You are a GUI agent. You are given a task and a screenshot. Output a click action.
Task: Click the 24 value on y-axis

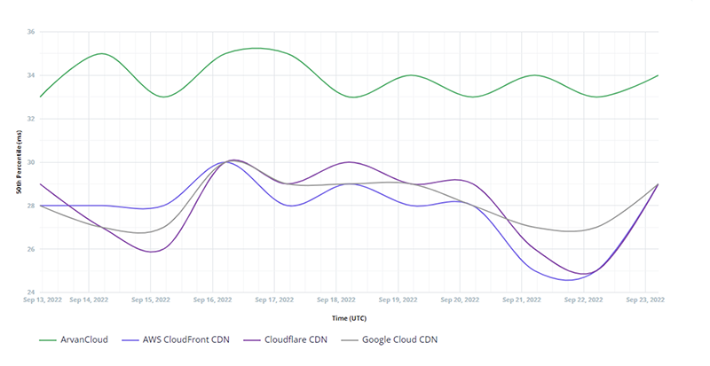point(30,292)
